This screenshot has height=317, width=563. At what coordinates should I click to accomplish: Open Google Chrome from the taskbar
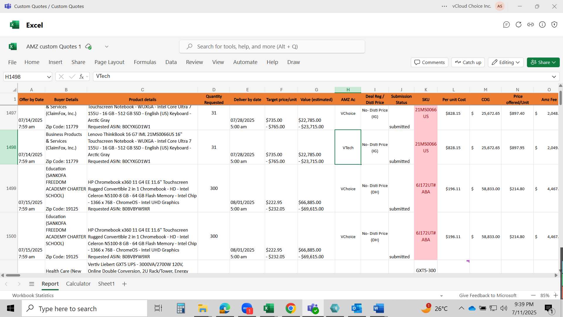pos(291,308)
